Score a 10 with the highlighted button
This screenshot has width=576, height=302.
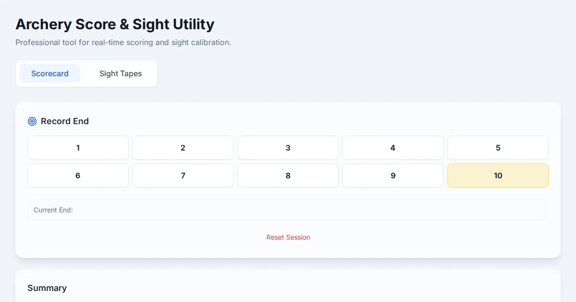pos(498,175)
